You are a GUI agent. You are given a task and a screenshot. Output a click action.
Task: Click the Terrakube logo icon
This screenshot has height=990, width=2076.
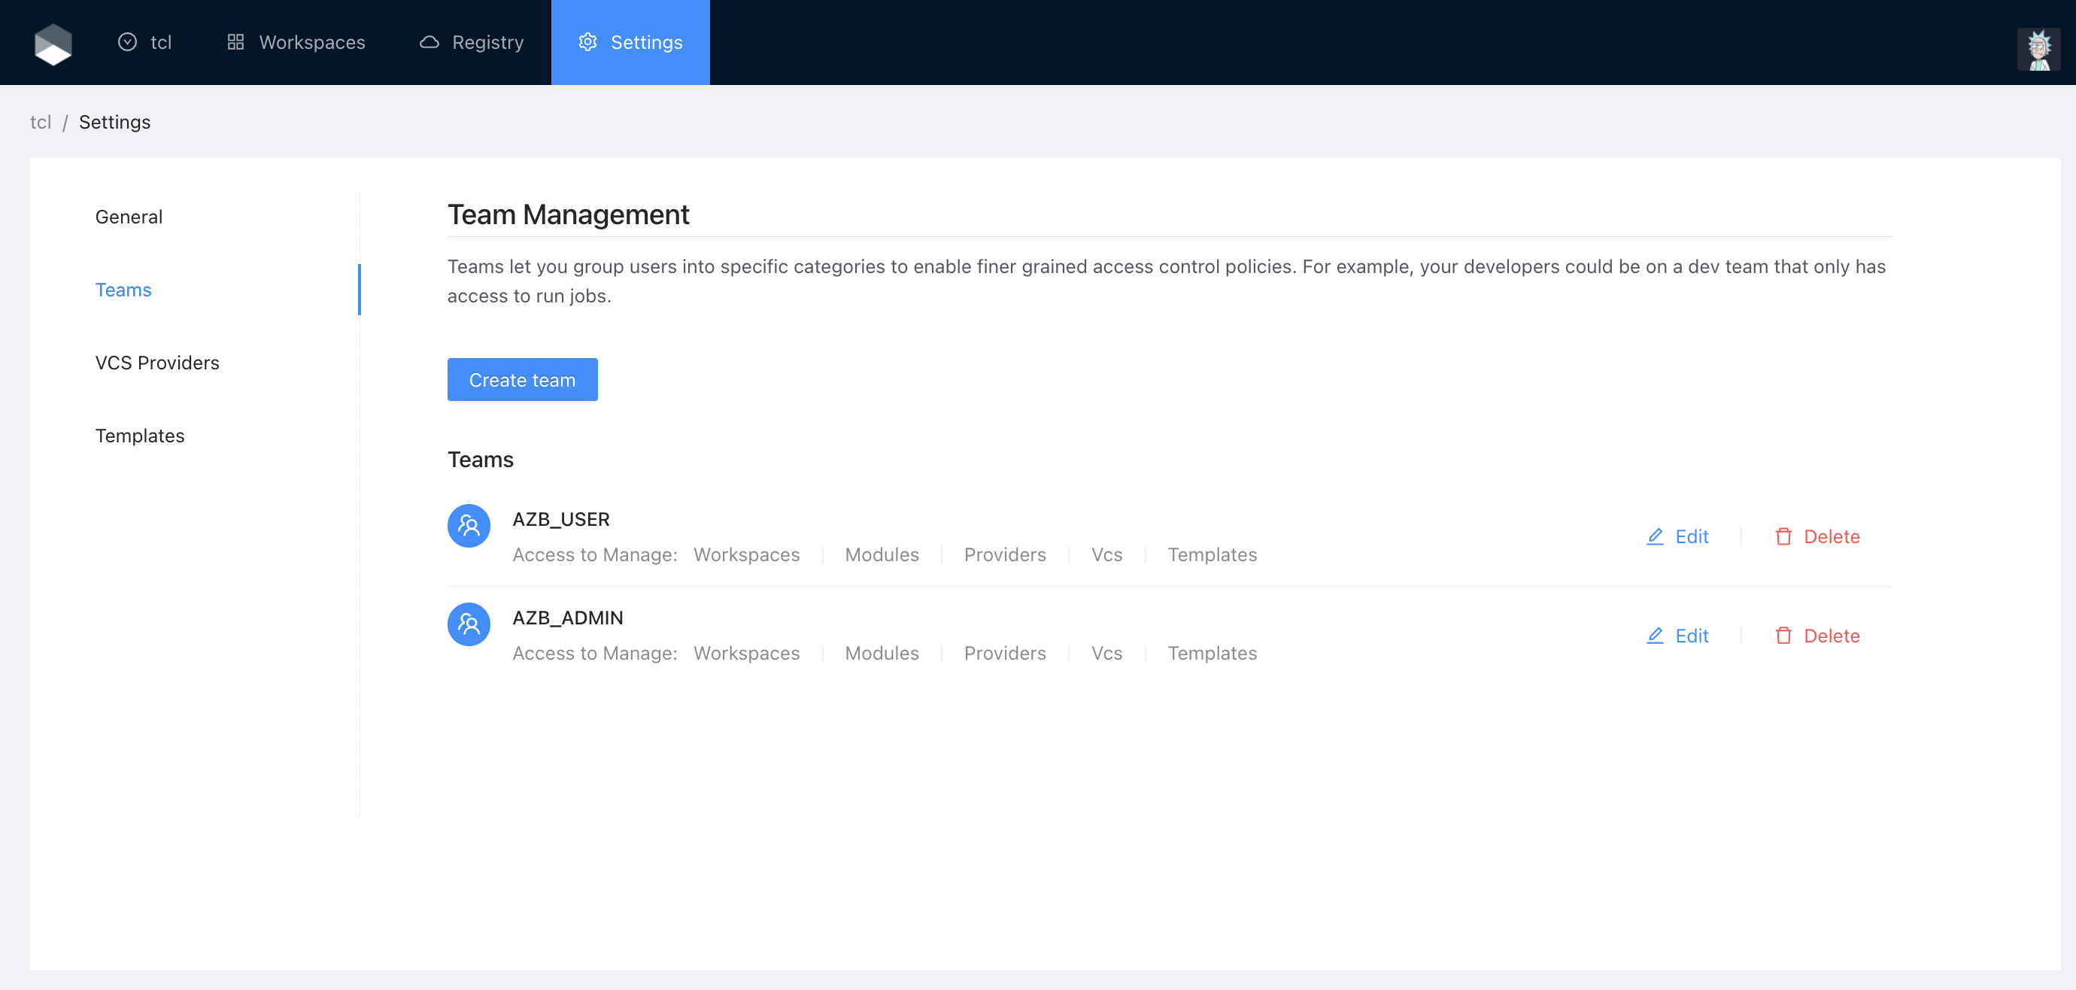(53, 44)
